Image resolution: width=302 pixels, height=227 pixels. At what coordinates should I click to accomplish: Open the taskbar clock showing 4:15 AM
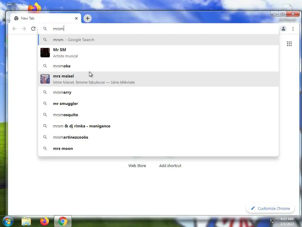pyautogui.click(x=287, y=221)
